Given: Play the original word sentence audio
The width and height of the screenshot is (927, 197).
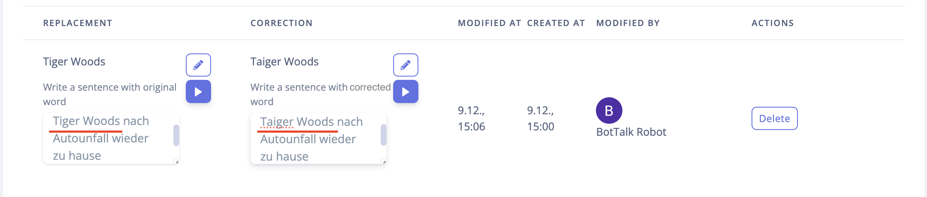Looking at the screenshot, I should pos(198,91).
